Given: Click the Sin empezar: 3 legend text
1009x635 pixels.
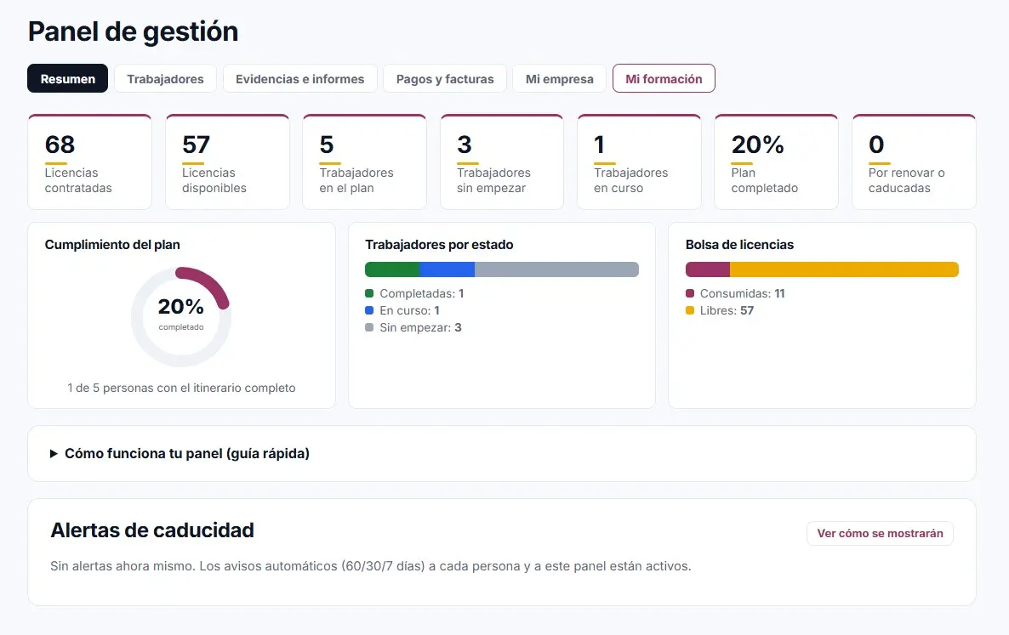Looking at the screenshot, I should tap(420, 328).
